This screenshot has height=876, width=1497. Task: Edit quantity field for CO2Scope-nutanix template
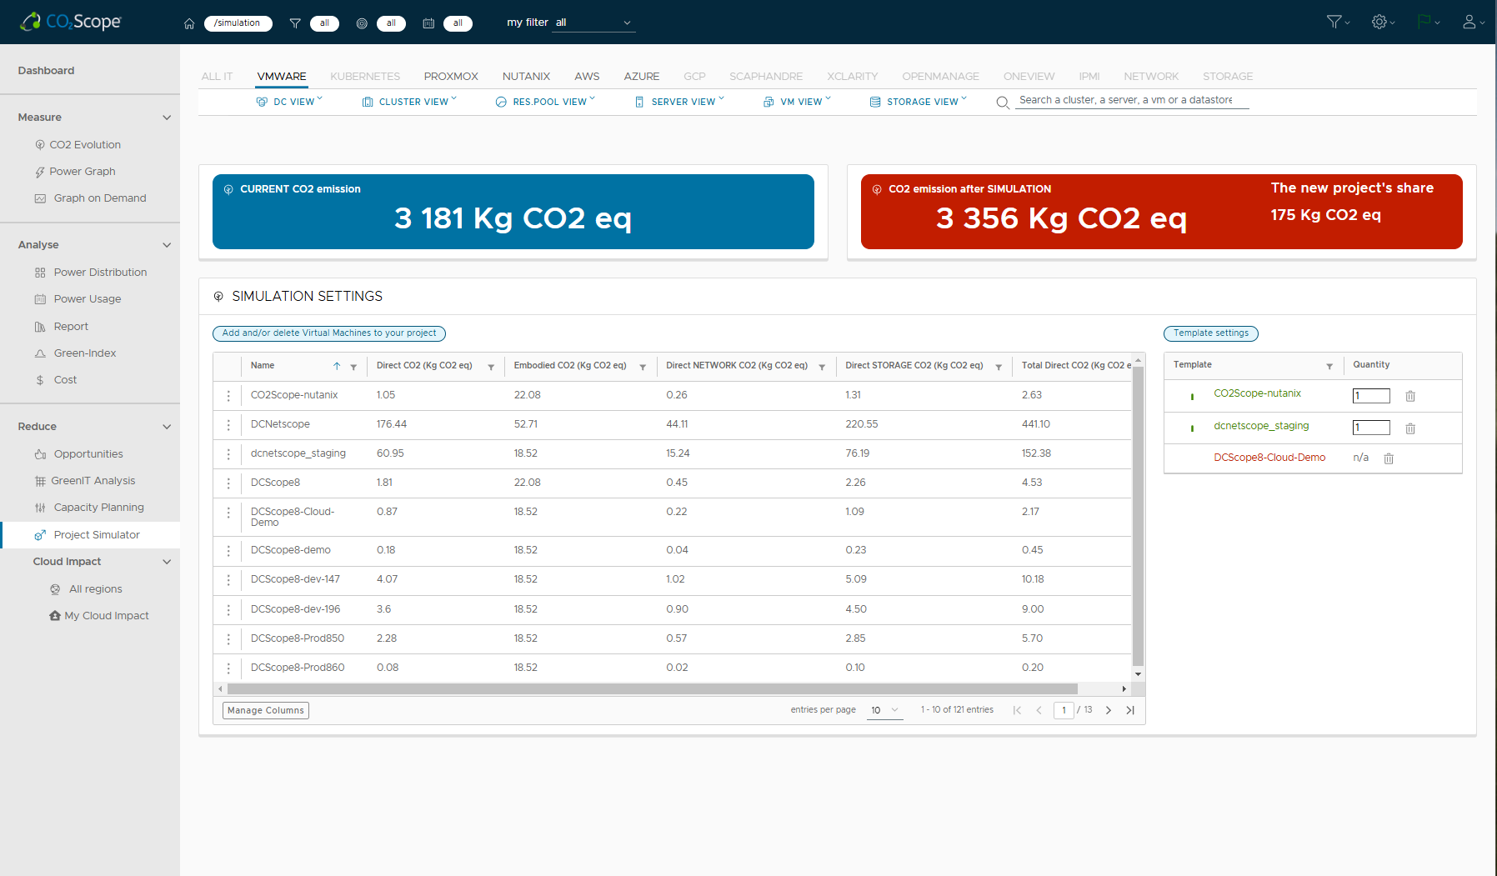click(1371, 396)
